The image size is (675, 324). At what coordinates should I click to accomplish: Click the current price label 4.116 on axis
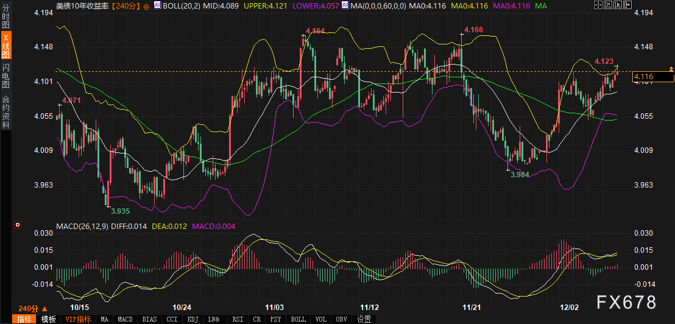pyautogui.click(x=652, y=77)
